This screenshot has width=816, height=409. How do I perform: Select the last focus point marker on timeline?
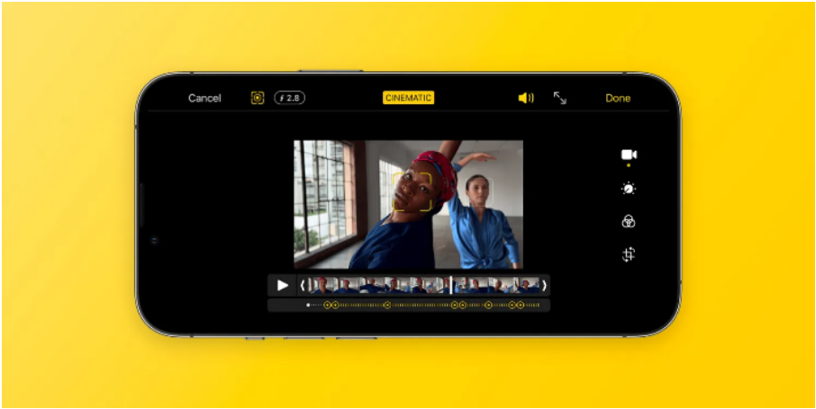click(520, 306)
